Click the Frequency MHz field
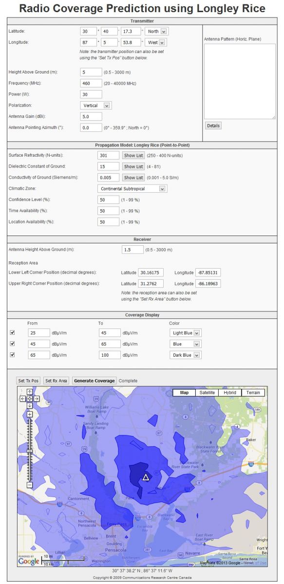The width and height of the screenshot is (284, 584). point(91,83)
